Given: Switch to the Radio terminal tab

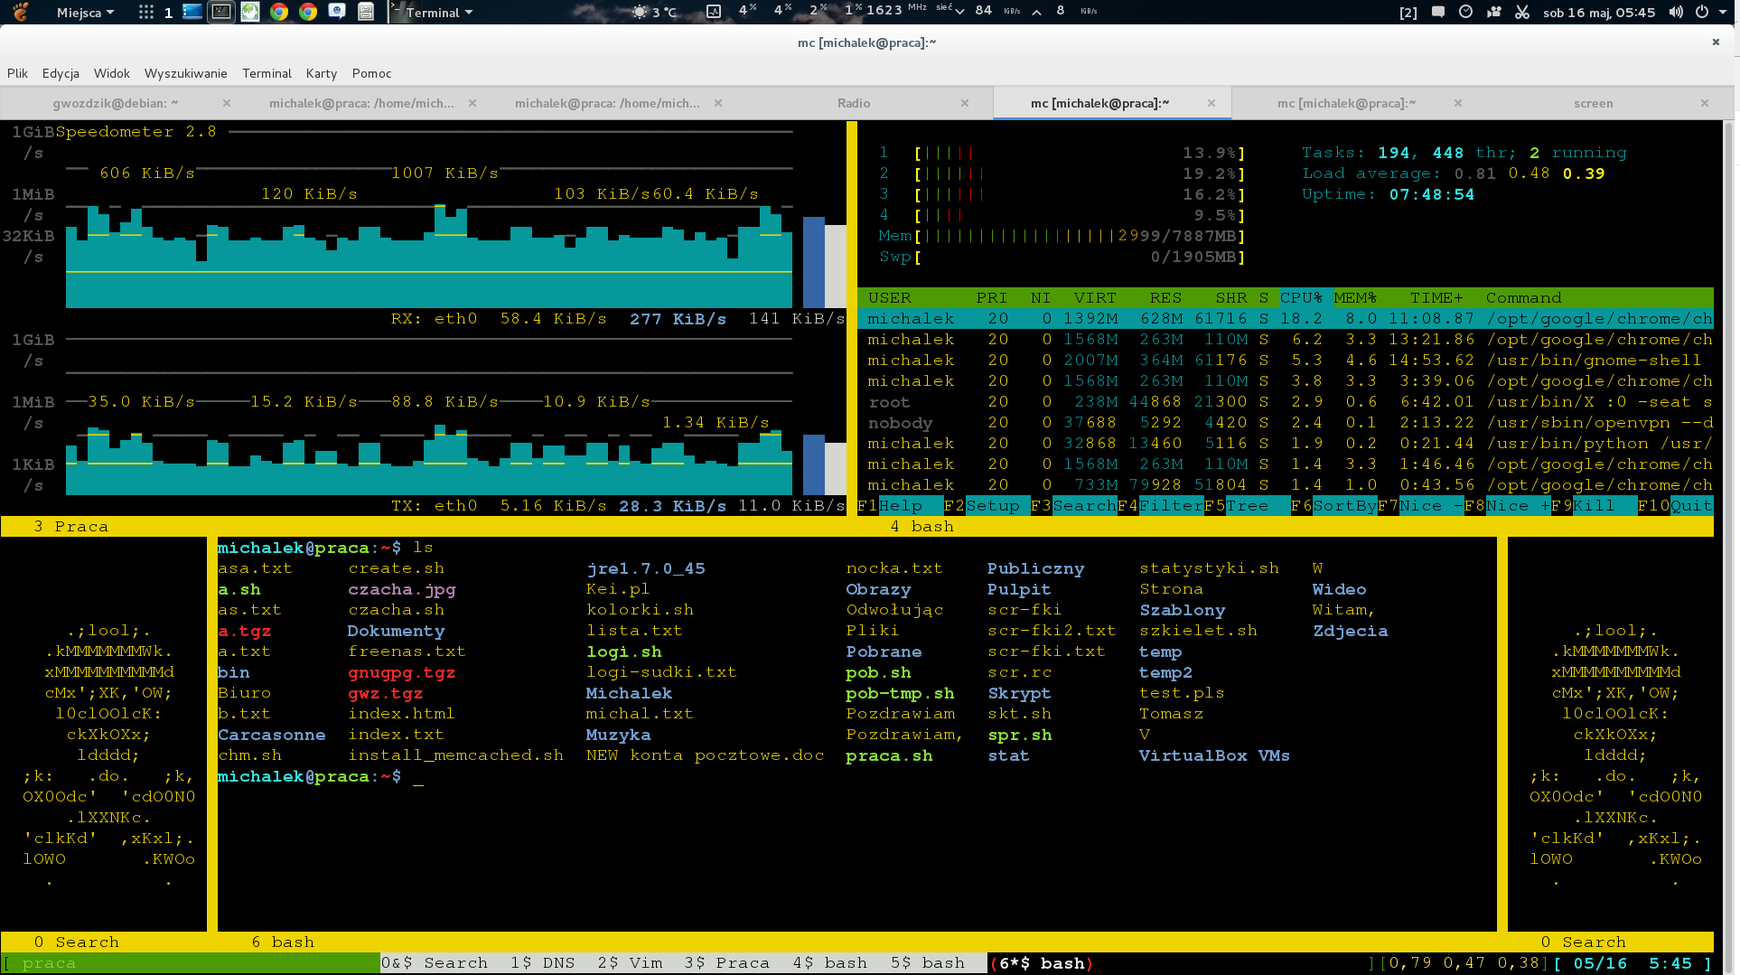Looking at the screenshot, I should pyautogui.click(x=853, y=103).
